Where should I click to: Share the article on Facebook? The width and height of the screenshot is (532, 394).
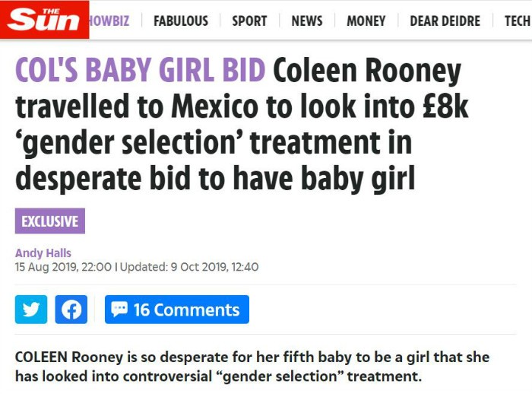[x=71, y=310]
